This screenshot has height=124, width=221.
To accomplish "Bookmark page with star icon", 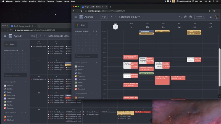I will pyautogui.click(x=210, y=11).
